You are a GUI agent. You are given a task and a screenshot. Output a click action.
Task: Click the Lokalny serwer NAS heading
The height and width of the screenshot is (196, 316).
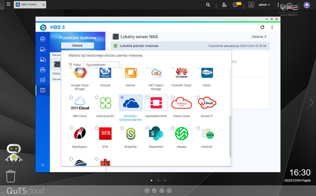point(139,37)
